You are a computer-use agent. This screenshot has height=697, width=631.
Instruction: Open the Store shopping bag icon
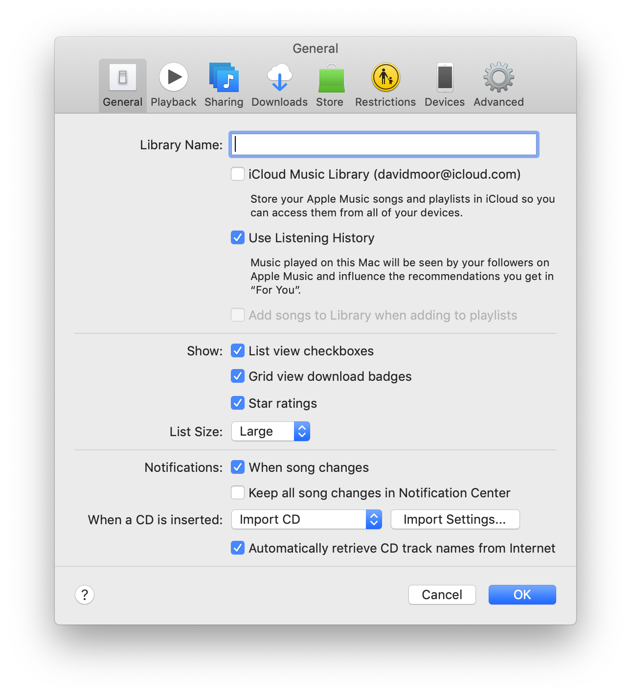(x=332, y=78)
